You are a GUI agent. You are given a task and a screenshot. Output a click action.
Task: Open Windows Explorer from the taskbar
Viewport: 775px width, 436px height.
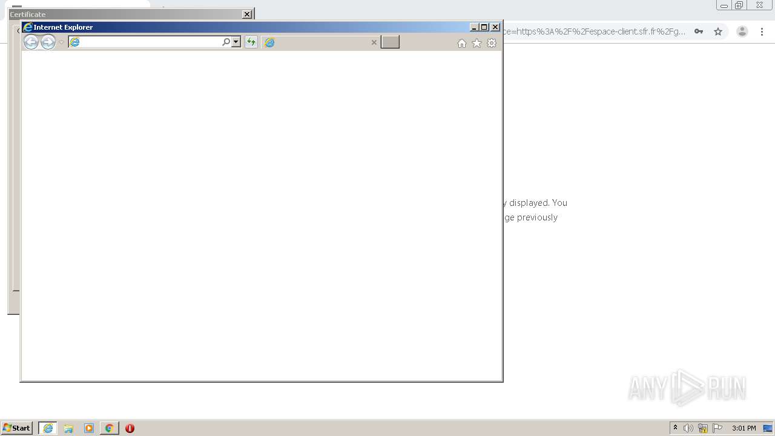(x=68, y=428)
